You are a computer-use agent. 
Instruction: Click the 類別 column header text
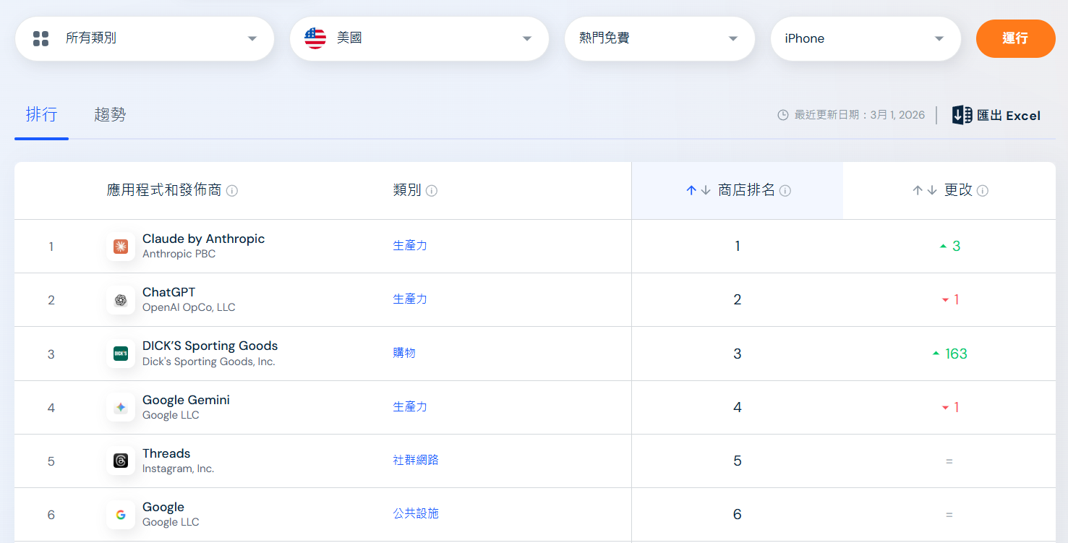407,190
